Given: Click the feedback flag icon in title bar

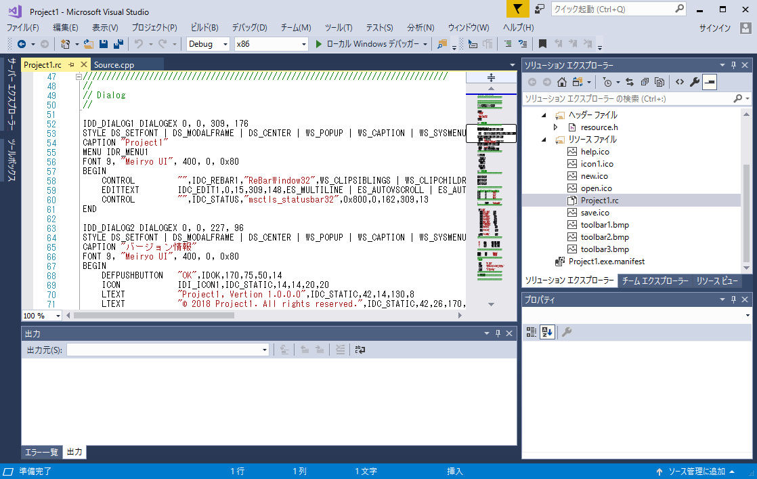Looking at the screenshot, I should [x=517, y=9].
